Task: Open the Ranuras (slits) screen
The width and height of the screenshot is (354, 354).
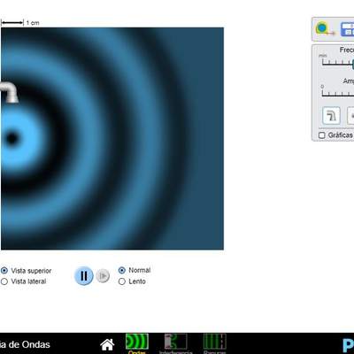Action: [214, 343]
